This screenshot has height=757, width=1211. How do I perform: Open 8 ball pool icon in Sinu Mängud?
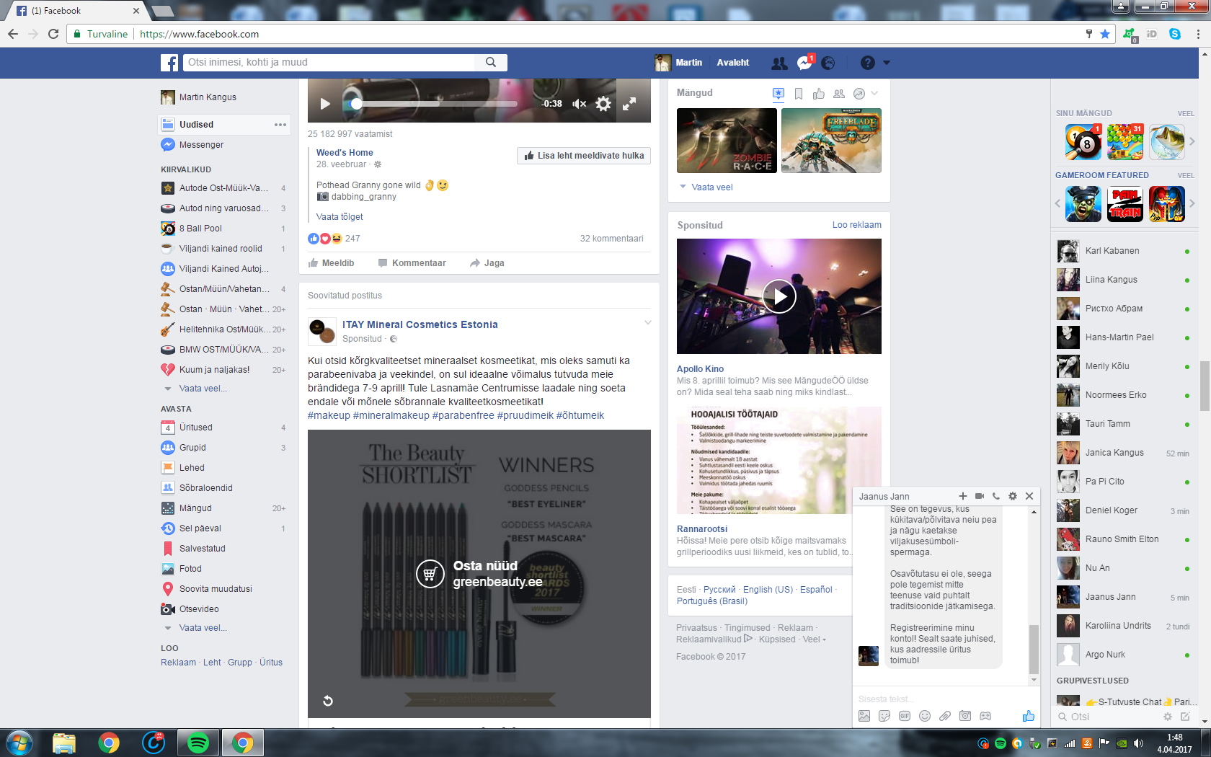pos(1083,142)
